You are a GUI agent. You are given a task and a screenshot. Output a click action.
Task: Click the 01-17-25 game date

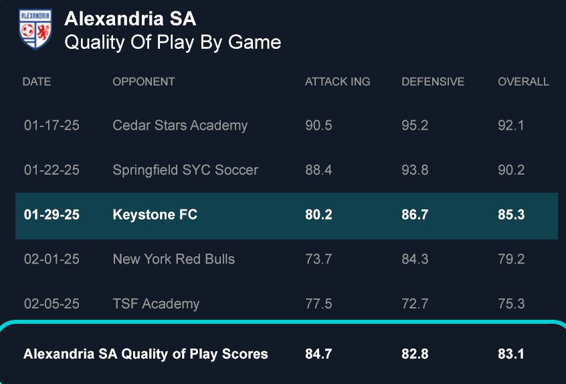[x=52, y=126]
